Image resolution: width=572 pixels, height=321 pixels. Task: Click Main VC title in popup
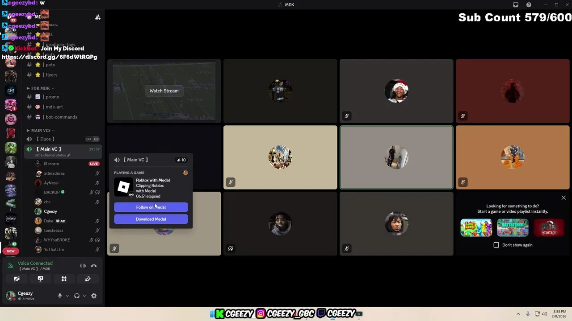click(135, 160)
